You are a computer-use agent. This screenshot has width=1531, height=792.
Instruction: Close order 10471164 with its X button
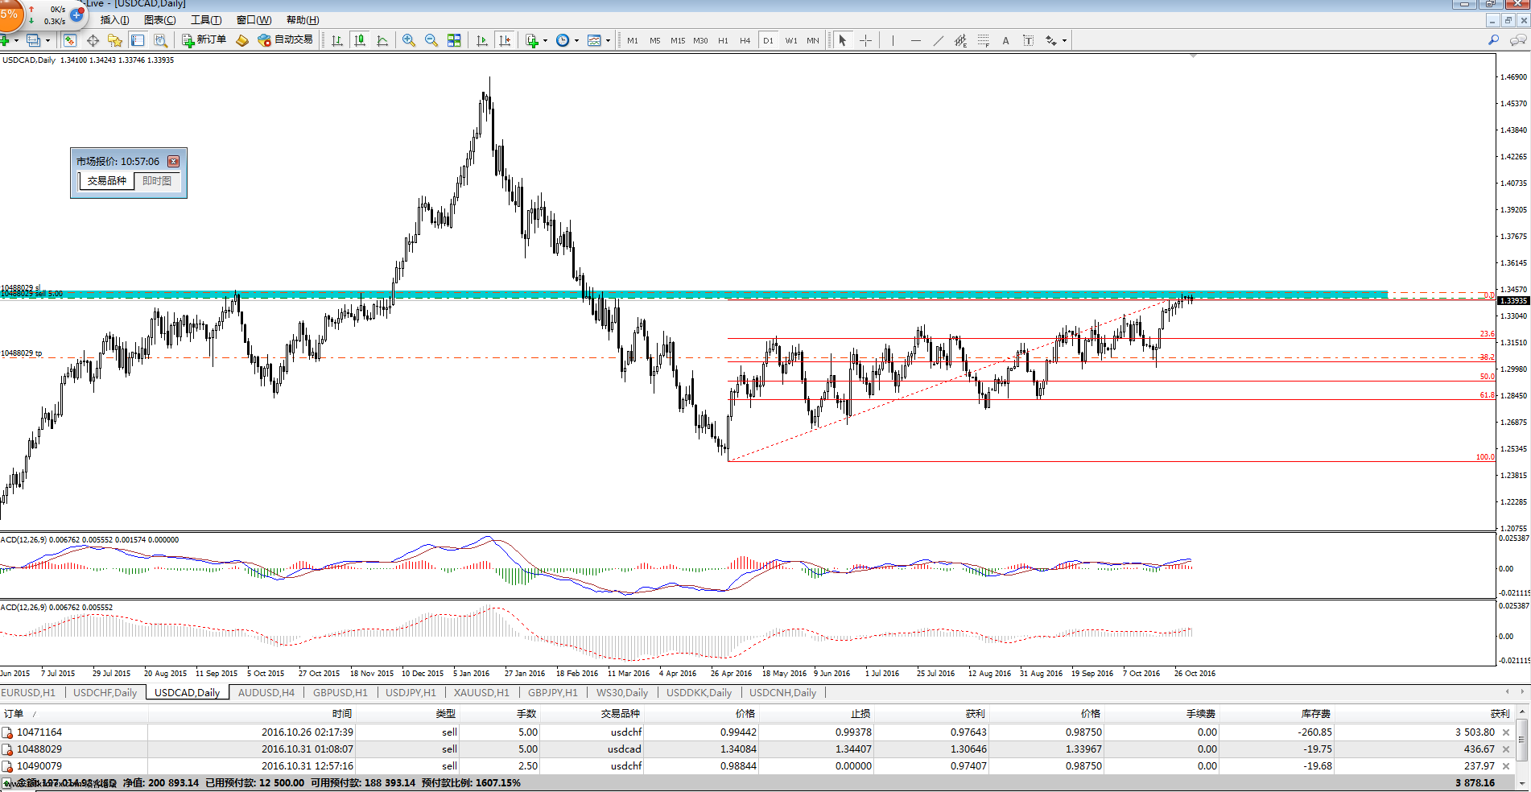1506,732
